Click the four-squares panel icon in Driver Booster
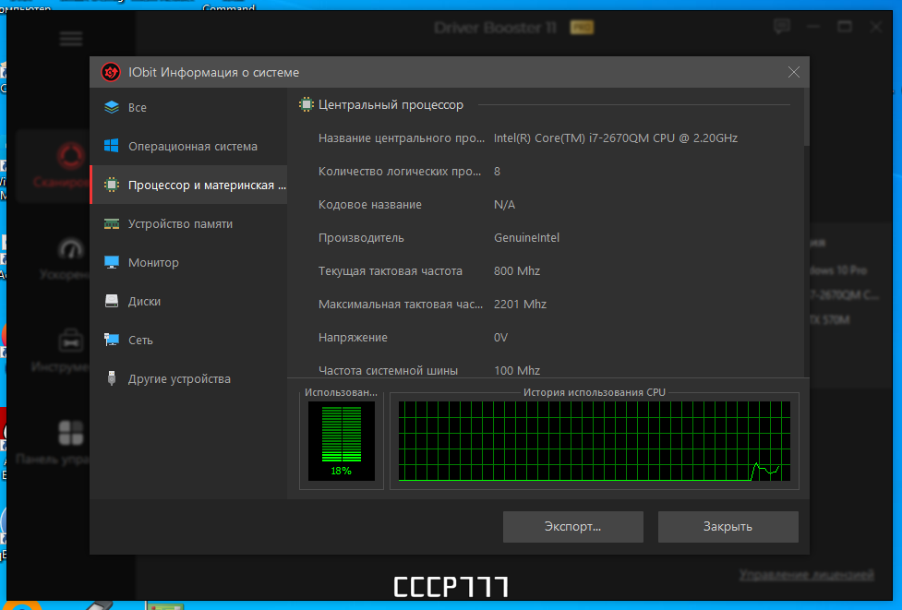 tap(71, 433)
